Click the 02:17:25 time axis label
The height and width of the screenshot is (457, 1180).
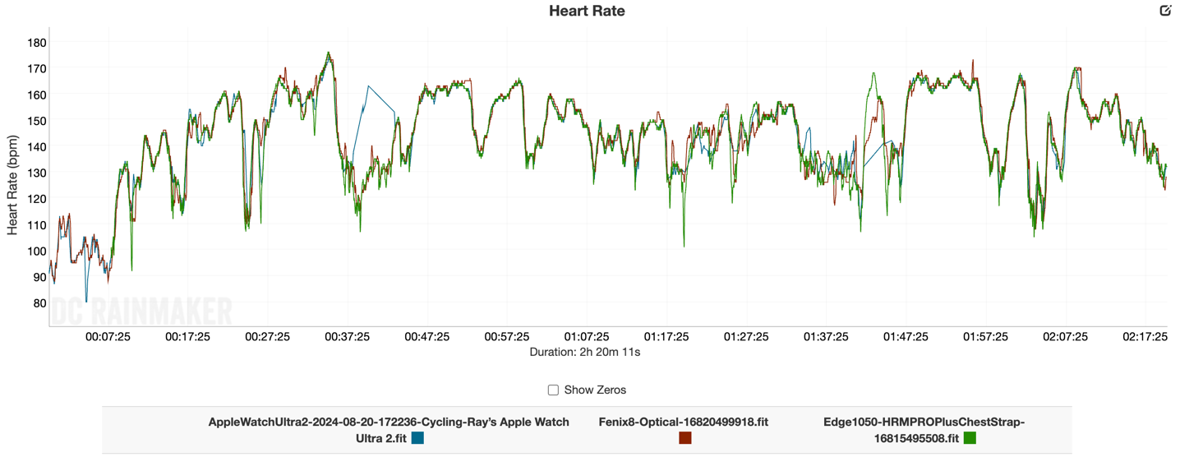(x=1145, y=337)
